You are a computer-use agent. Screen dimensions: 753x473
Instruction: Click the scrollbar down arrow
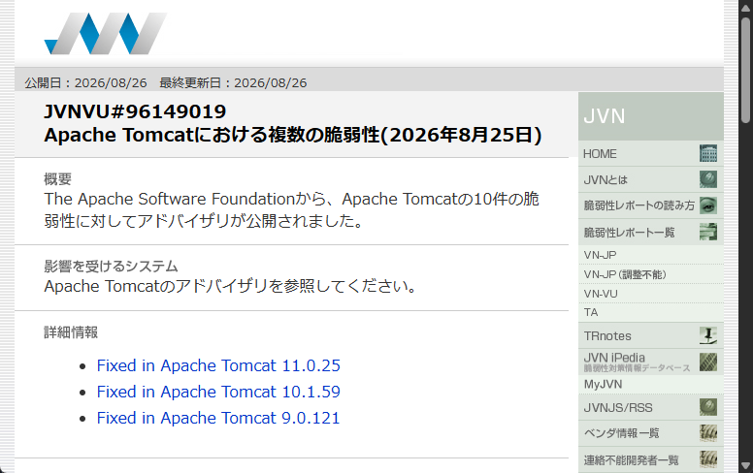click(746, 466)
